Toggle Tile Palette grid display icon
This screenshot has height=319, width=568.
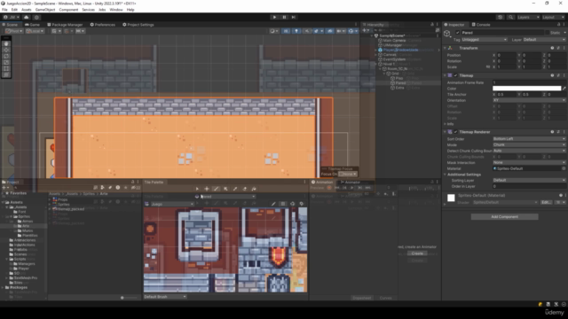tap(283, 204)
